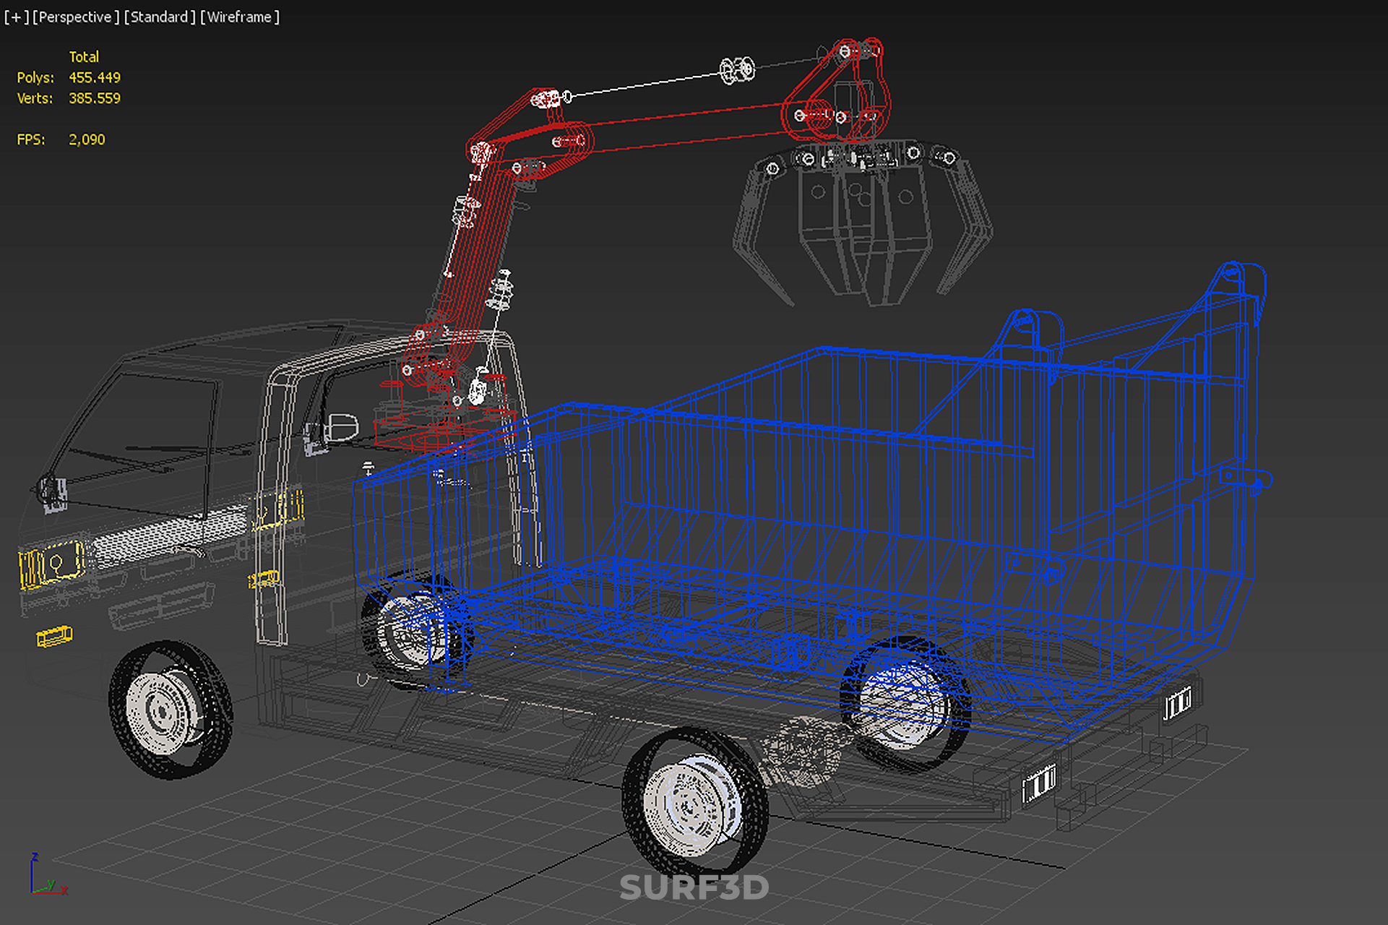
Task: Open the Standard quality label menu
Action: point(159,17)
